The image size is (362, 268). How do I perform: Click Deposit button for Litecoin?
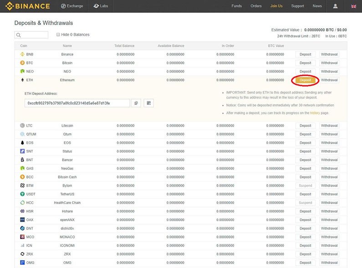coord(305,125)
